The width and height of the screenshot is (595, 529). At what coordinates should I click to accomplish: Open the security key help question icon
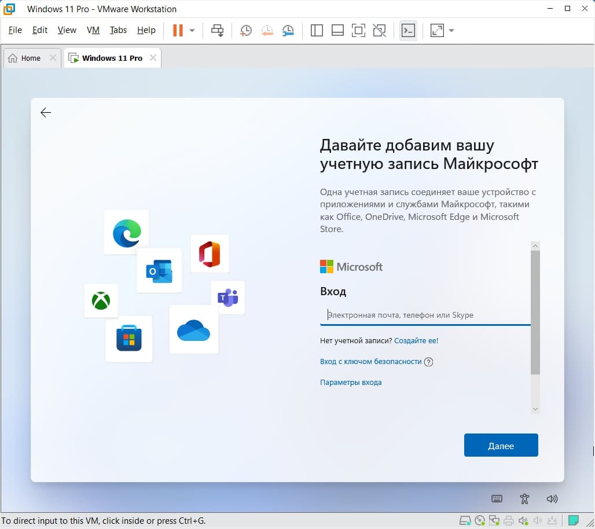pyautogui.click(x=428, y=362)
